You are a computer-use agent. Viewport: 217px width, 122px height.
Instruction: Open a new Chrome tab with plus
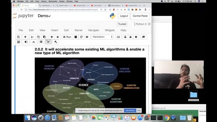144,5
